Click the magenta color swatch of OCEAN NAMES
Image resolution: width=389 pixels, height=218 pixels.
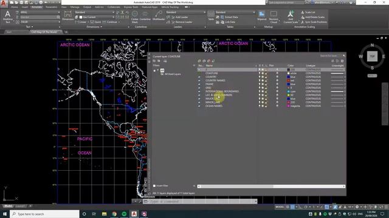(289, 106)
